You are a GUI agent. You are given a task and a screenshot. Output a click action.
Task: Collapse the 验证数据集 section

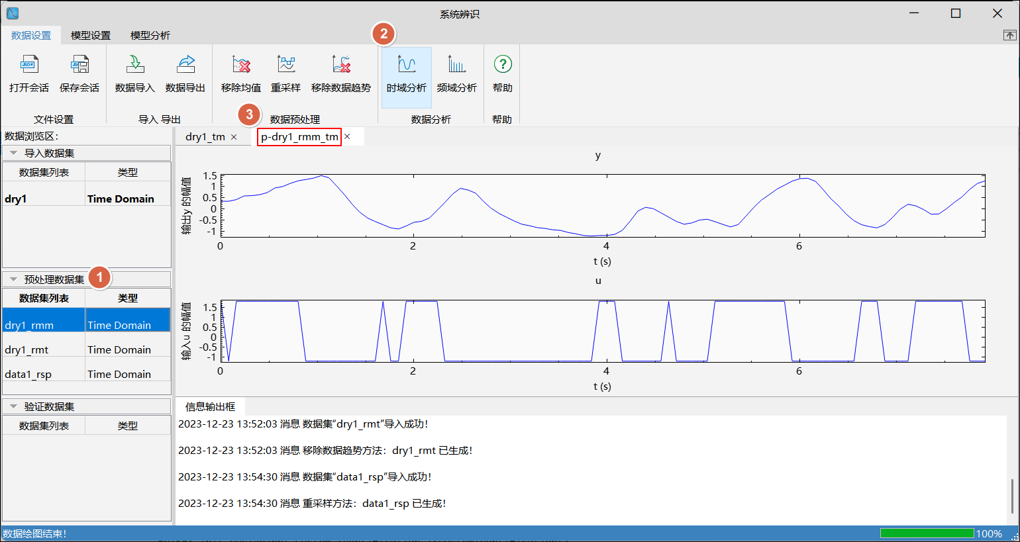coord(13,406)
